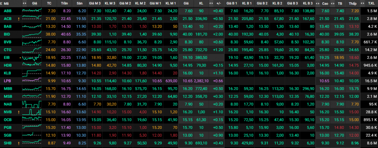Click the warning icon beside SHB

[19, 143]
